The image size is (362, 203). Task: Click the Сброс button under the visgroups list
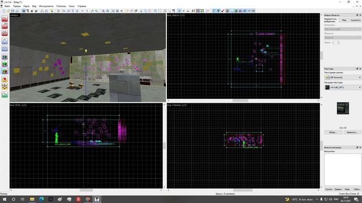point(356,189)
